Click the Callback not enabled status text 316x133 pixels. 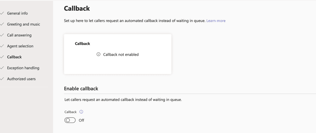click(x=121, y=55)
